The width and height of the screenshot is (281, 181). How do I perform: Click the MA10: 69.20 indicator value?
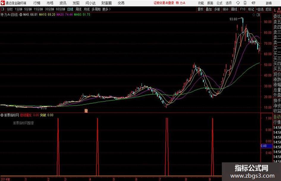click(x=47, y=15)
